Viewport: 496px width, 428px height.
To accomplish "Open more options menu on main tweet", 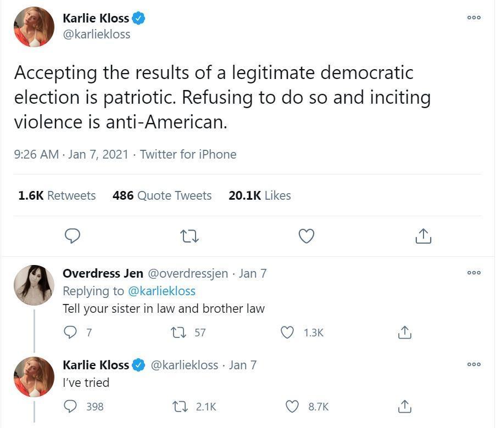I will pos(474,18).
